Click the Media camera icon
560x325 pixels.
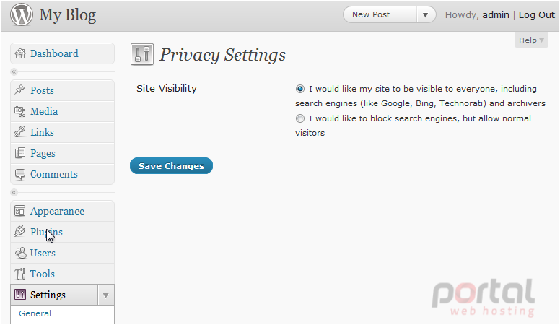click(x=19, y=111)
